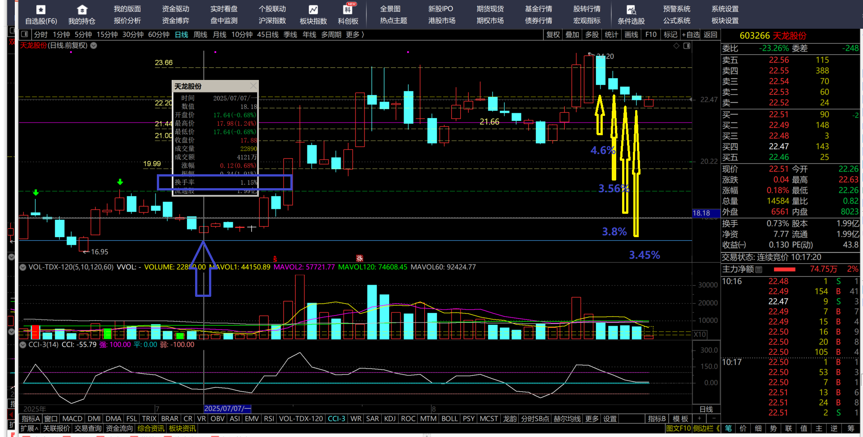Switch to 5分钟 period

(83, 35)
